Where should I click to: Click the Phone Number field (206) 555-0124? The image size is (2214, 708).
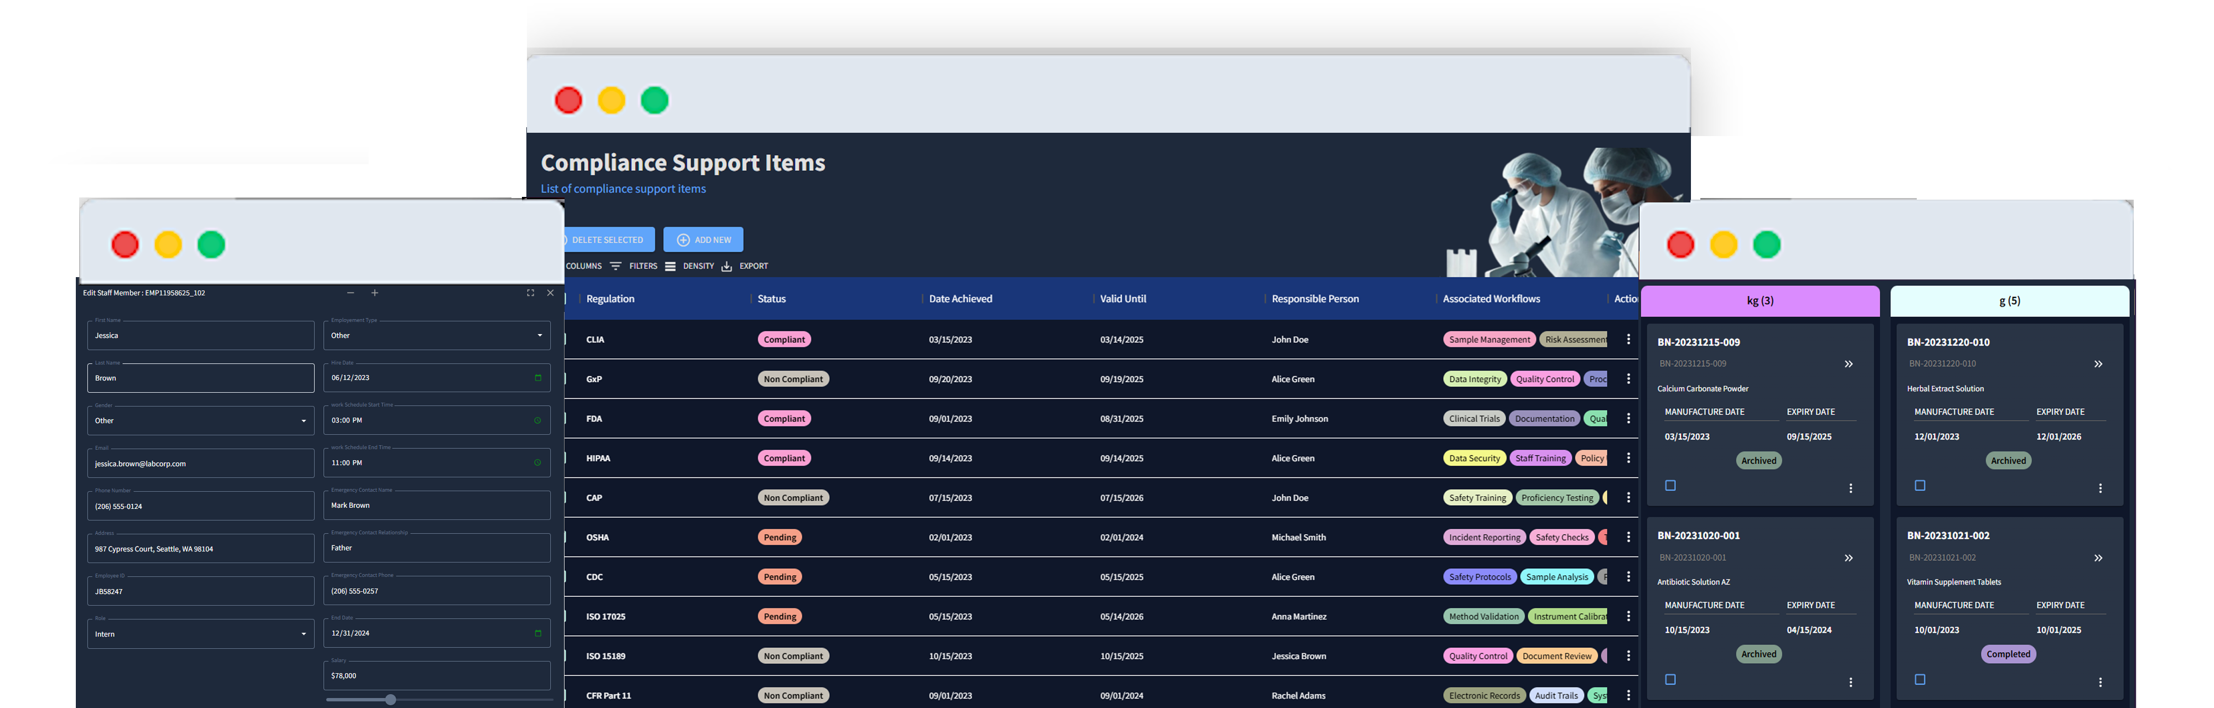[x=200, y=506]
